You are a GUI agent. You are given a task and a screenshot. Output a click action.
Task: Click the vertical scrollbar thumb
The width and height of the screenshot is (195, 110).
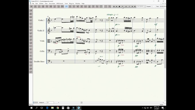tap(165, 39)
